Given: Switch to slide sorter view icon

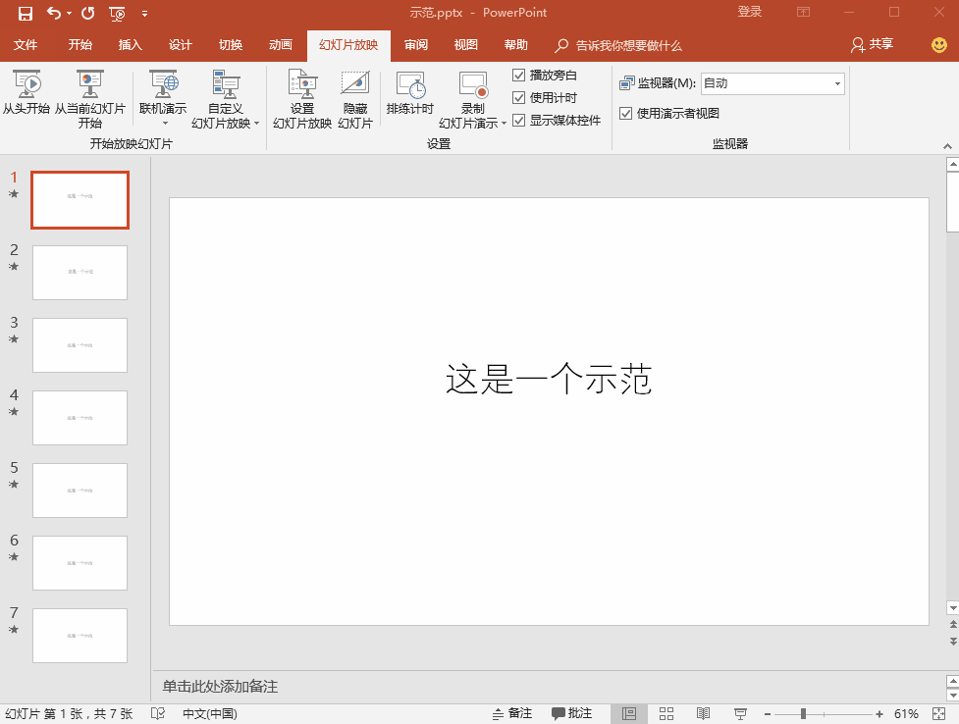Looking at the screenshot, I should pos(666,713).
